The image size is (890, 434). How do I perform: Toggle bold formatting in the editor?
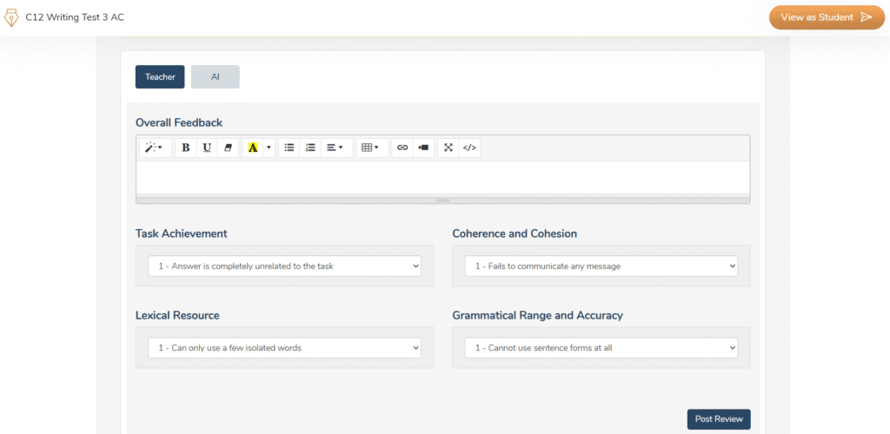pos(186,148)
